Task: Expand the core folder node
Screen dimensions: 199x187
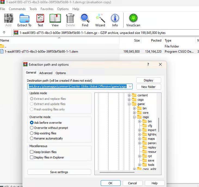Action: (134, 113)
